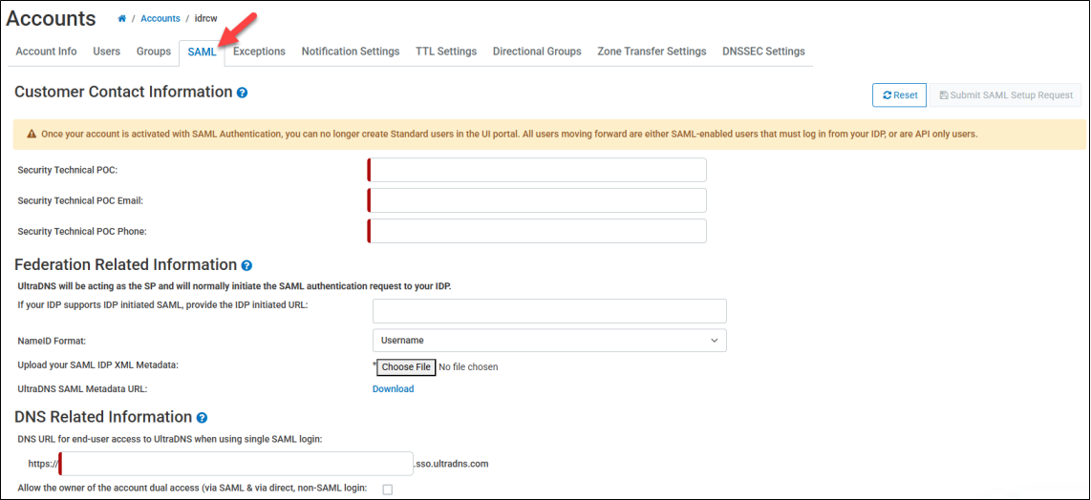The image size is (1091, 500).
Task: Switch to the DNSSEC Settings tab
Action: (763, 52)
